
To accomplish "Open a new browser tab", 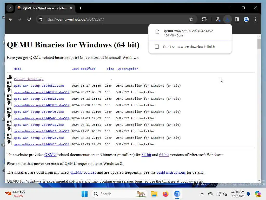I will [81, 8].
